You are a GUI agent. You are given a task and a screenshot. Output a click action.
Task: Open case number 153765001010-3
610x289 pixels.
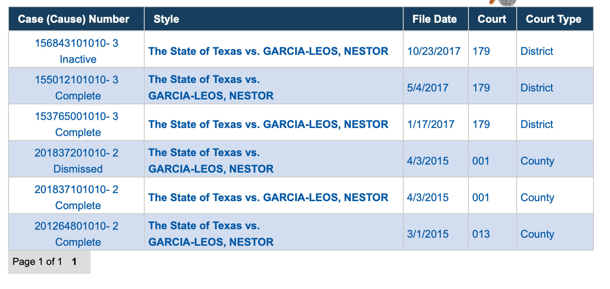[x=76, y=117]
